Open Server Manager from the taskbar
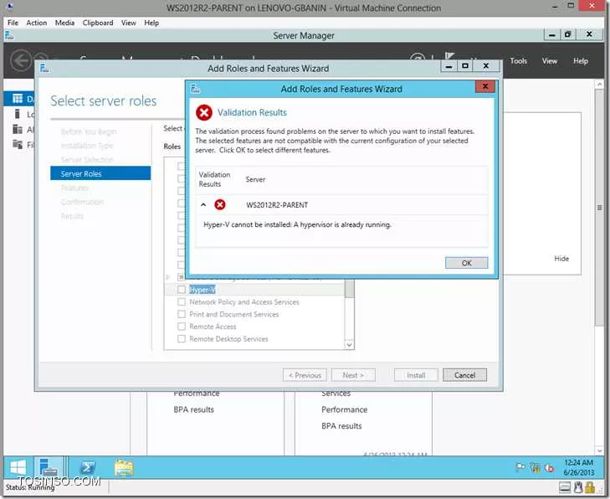This screenshot has width=610, height=499. (49, 467)
